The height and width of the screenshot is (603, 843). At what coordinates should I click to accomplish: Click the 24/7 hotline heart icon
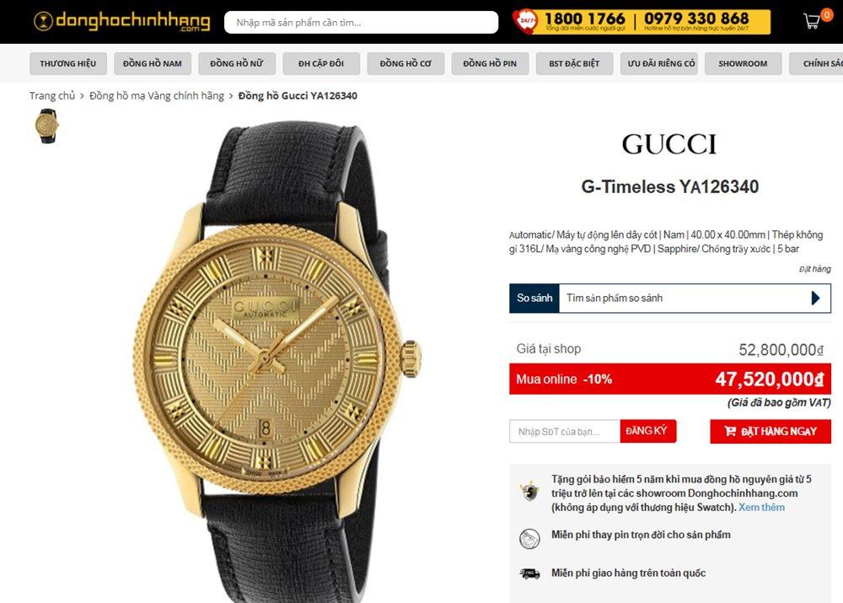point(524,21)
